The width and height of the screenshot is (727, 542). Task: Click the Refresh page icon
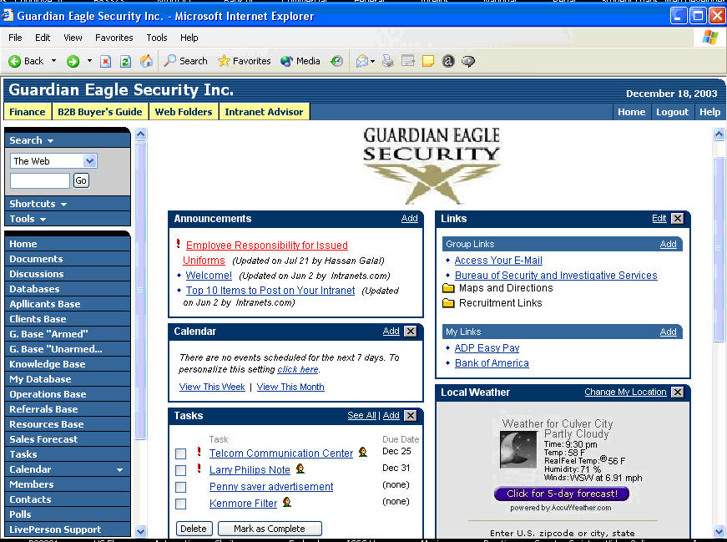(x=126, y=61)
